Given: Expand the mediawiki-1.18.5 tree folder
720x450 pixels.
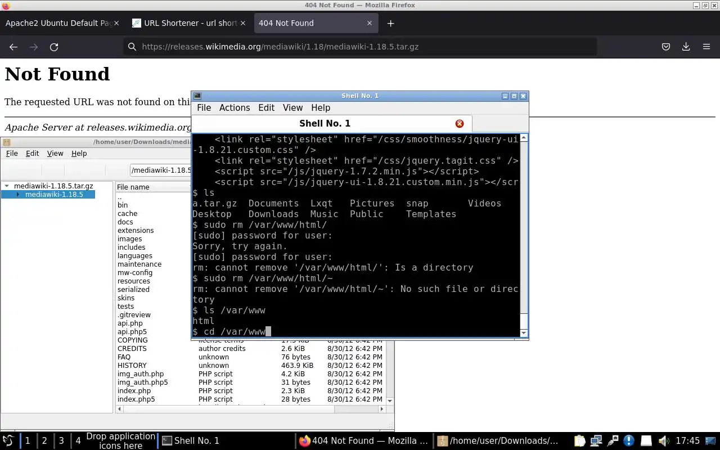Looking at the screenshot, I should (x=18, y=195).
